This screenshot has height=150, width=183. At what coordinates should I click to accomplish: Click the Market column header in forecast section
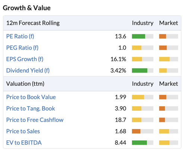click(x=168, y=23)
